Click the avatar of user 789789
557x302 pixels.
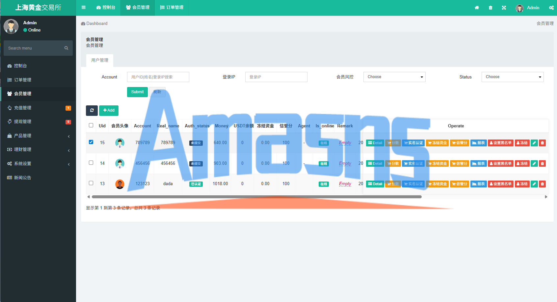120,143
